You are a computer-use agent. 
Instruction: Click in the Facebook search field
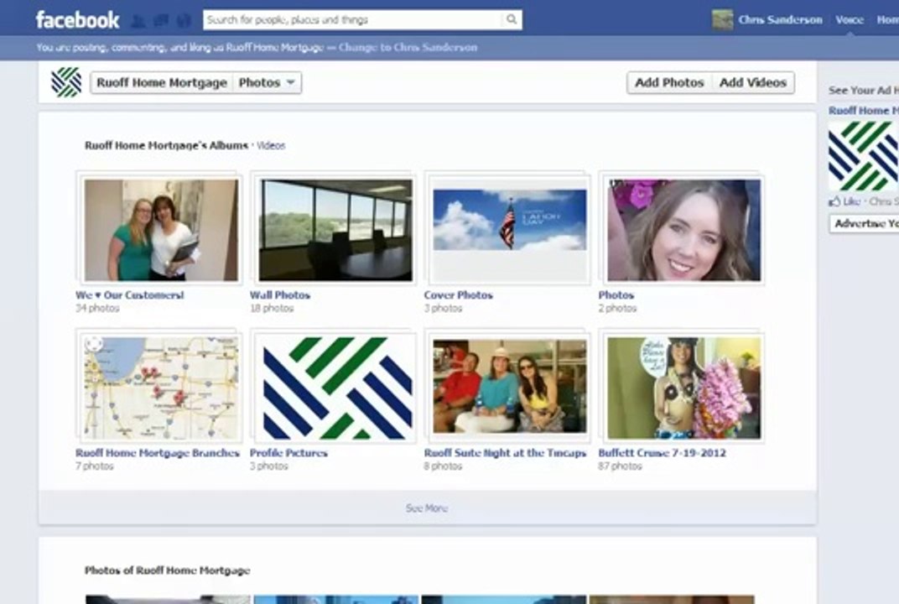353,19
